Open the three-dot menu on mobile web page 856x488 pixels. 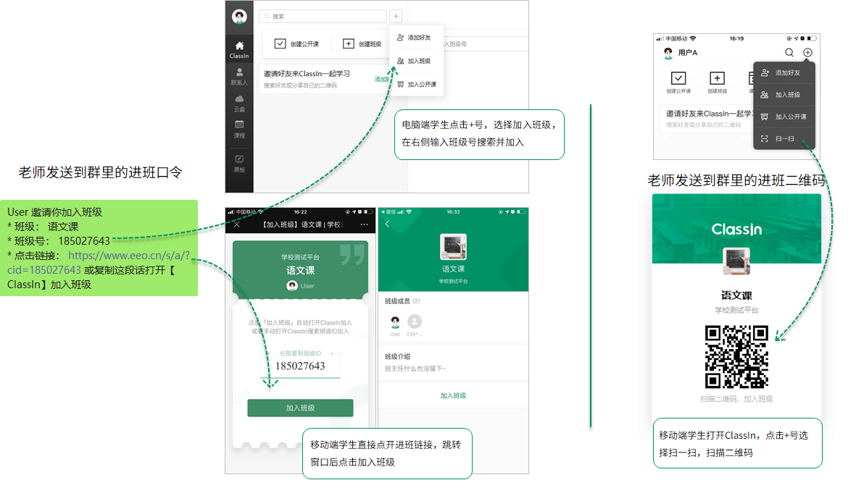[x=364, y=224]
